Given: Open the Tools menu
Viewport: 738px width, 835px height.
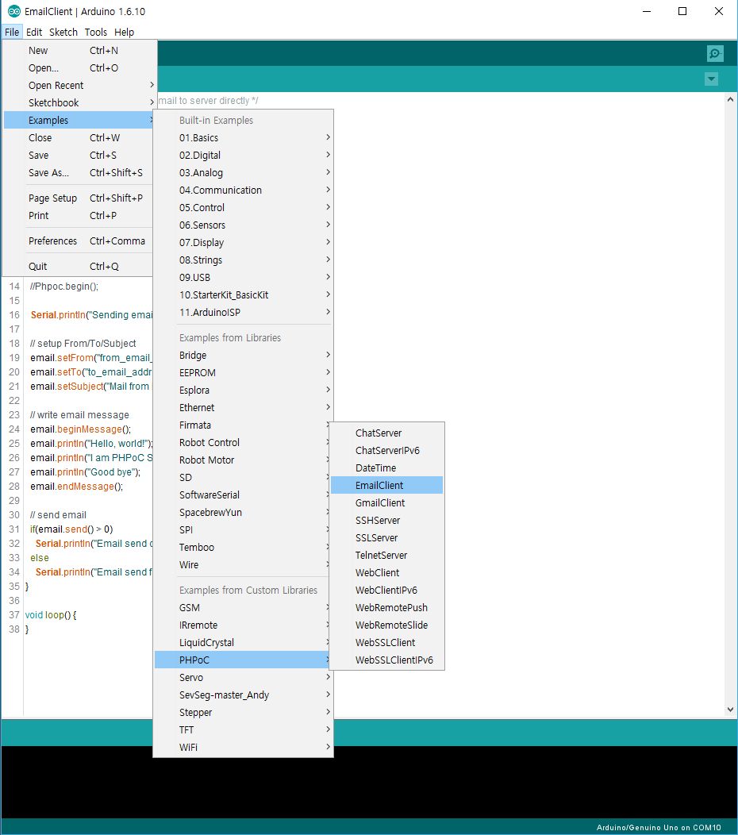Looking at the screenshot, I should [x=96, y=32].
